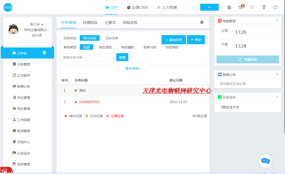The image size is (285, 174).
Task: Click the 考勤管理 red icon
Action: pyautogui.click(x=219, y=21)
